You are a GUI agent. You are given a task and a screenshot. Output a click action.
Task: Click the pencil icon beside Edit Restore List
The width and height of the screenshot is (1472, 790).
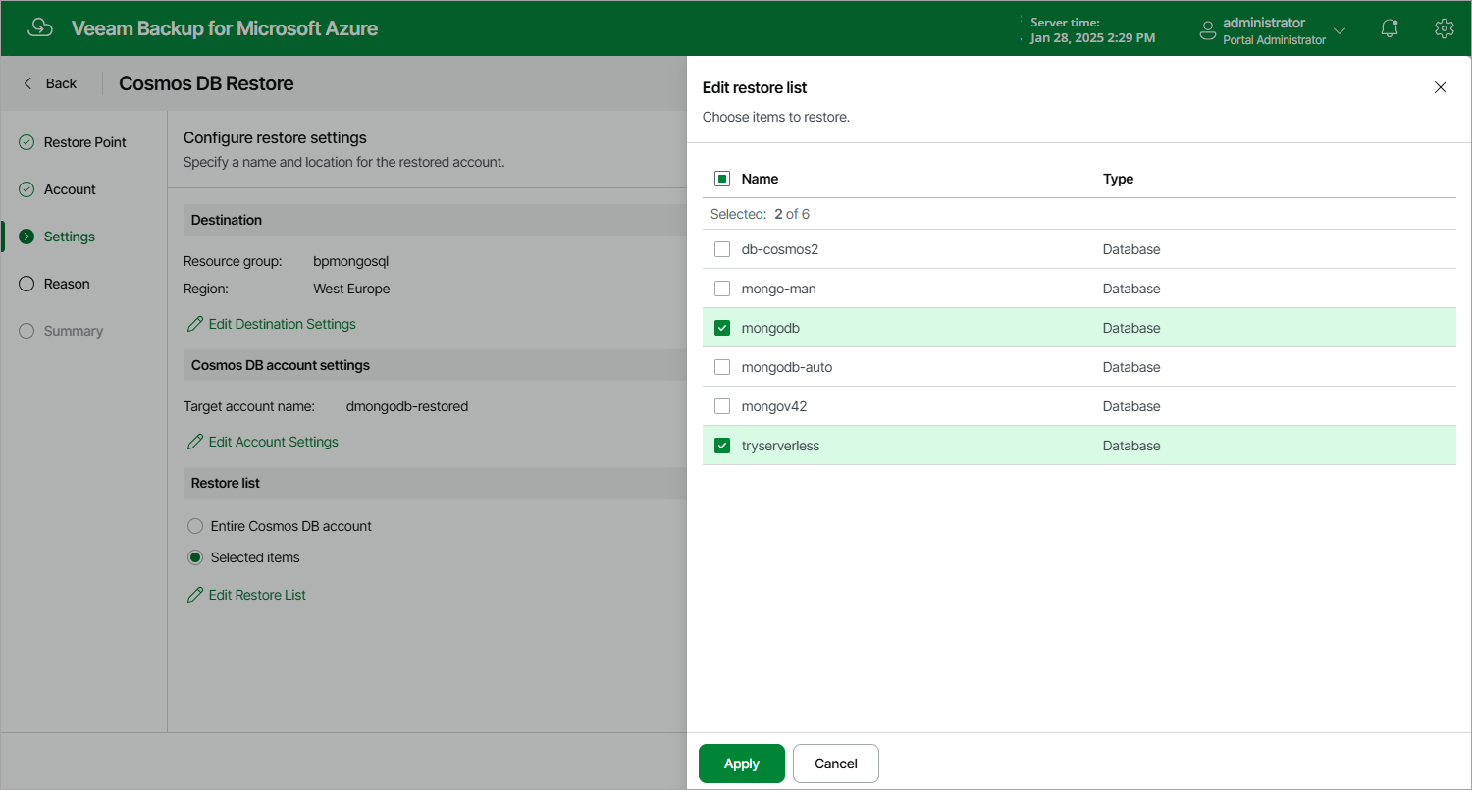pos(195,595)
